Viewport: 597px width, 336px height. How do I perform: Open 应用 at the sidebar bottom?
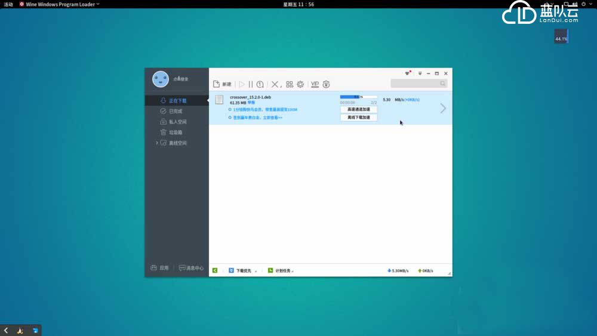[x=159, y=268]
